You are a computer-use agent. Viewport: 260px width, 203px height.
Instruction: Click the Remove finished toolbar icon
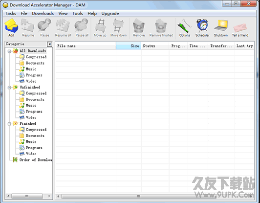[x=161, y=27]
